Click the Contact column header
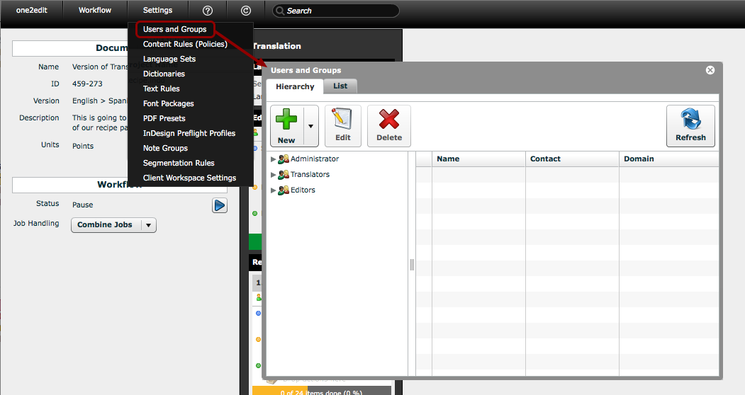The height and width of the screenshot is (395, 745). click(572, 159)
